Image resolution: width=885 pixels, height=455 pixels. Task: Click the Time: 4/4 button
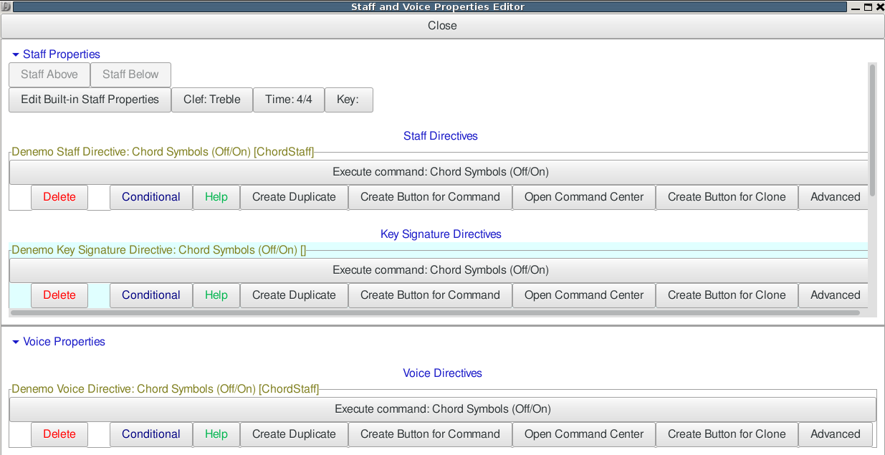coord(288,100)
